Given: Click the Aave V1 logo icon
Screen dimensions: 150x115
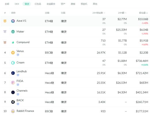Looking at the screenshot, I should coord(13,21).
